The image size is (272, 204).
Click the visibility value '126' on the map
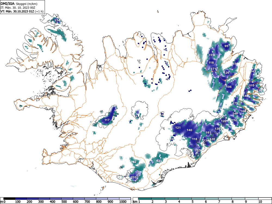click(227, 73)
